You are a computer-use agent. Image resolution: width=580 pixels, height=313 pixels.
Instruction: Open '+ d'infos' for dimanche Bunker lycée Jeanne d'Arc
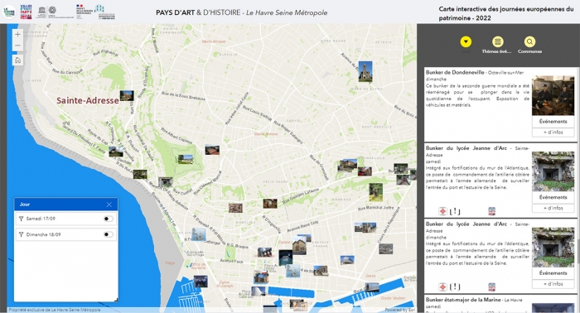pos(553,284)
